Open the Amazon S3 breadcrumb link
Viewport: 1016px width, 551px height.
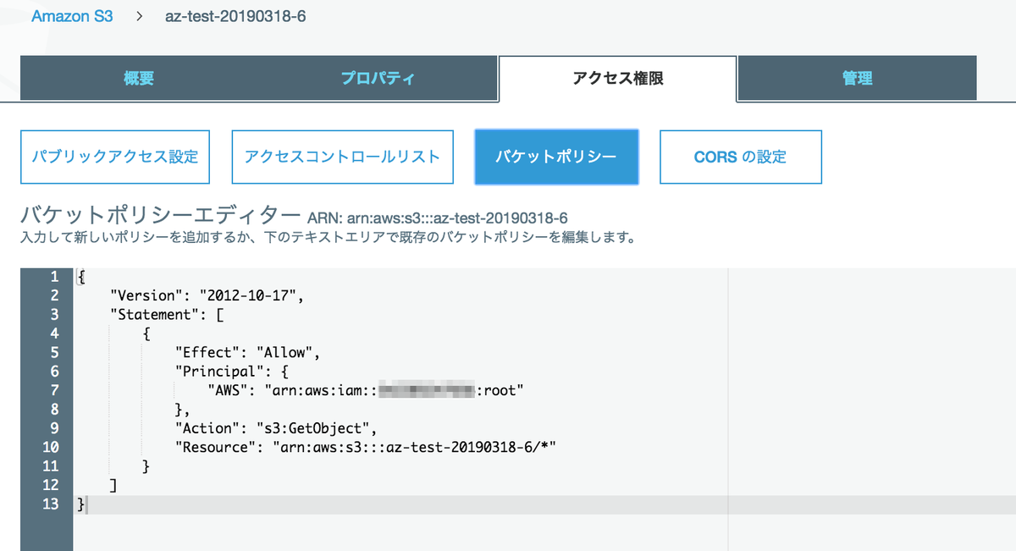(72, 17)
